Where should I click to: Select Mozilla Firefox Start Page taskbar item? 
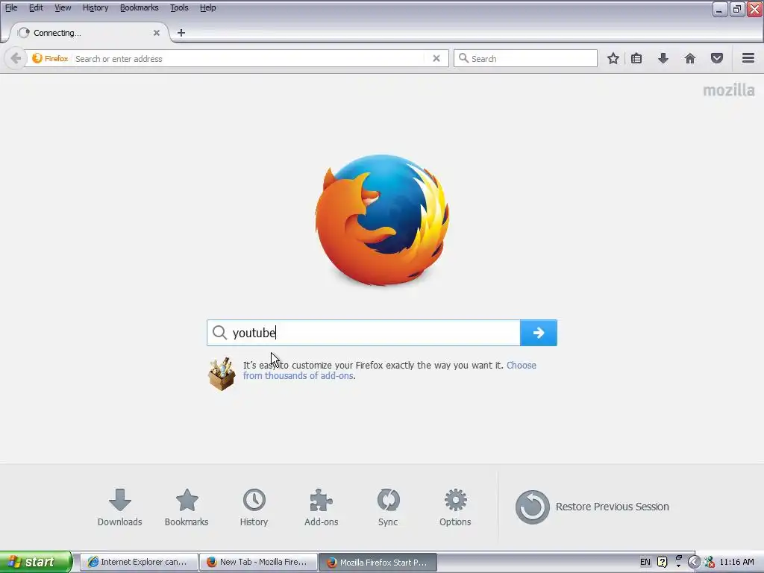pos(378,562)
